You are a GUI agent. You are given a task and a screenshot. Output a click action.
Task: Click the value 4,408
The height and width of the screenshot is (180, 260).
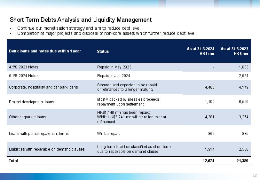point(210,87)
